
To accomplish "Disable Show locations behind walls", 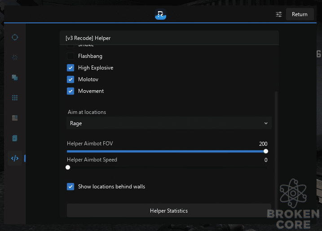I will click(71, 187).
